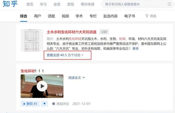The height and width of the screenshot is (113, 175).
Task: Click the 添加评论 comment bubble icon
Action: (x=54, y=104)
